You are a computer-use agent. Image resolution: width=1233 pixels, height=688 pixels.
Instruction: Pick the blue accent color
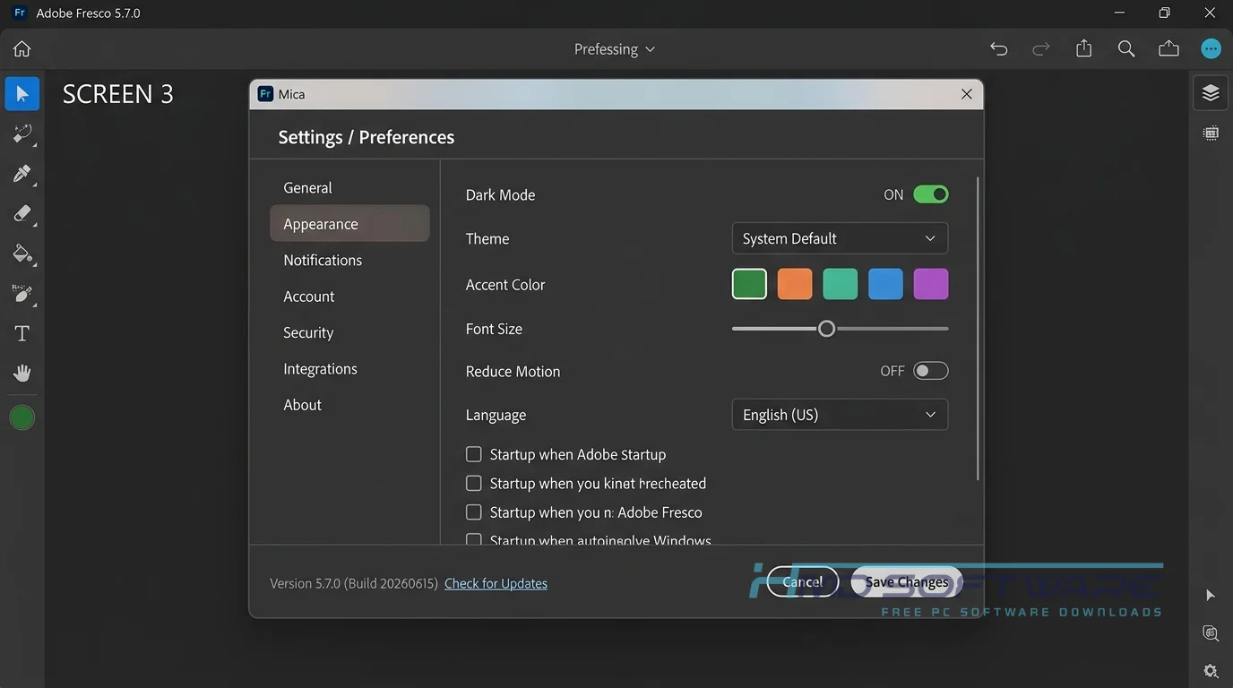[885, 284]
